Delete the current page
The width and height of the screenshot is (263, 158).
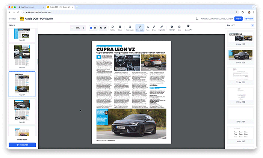pyautogui.click(x=120, y=28)
